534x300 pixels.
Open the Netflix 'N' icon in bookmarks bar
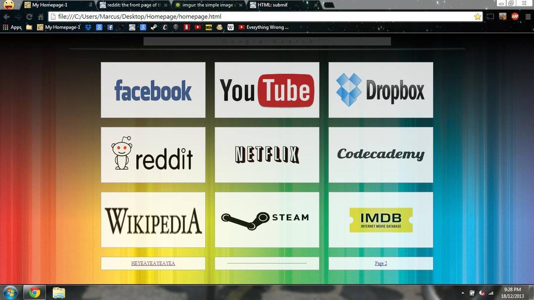coord(186,27)
